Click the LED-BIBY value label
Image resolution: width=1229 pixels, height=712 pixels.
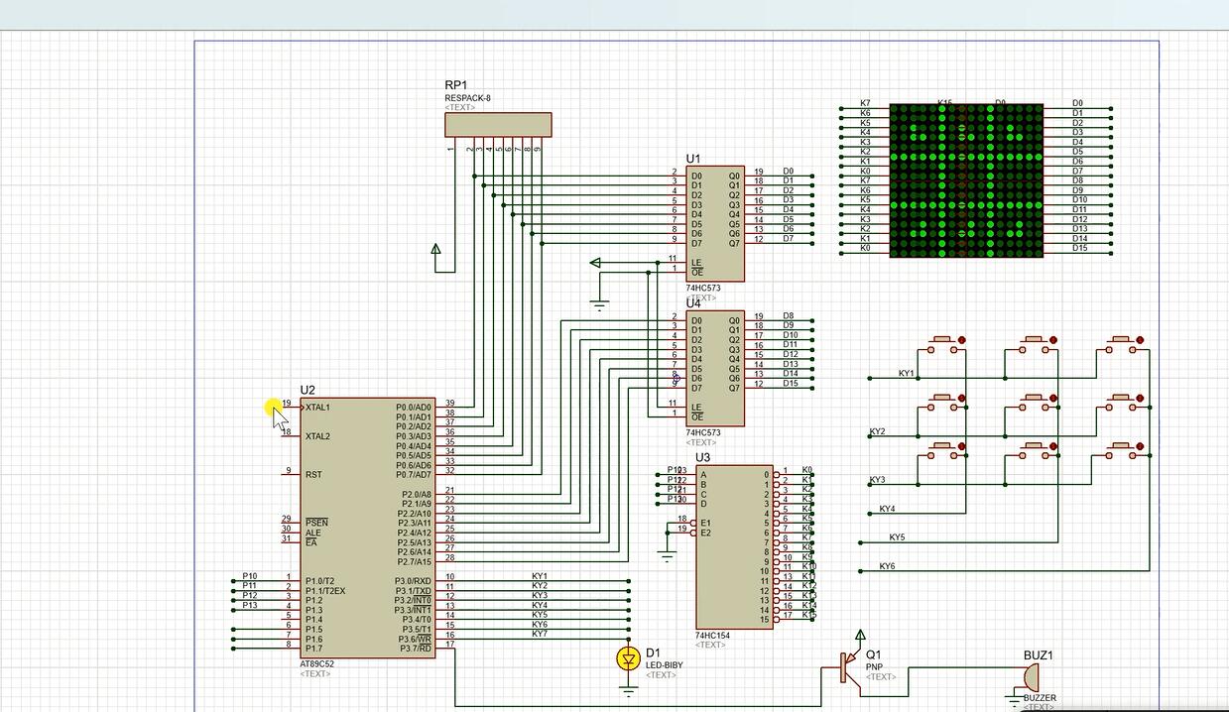click(665, 664)
